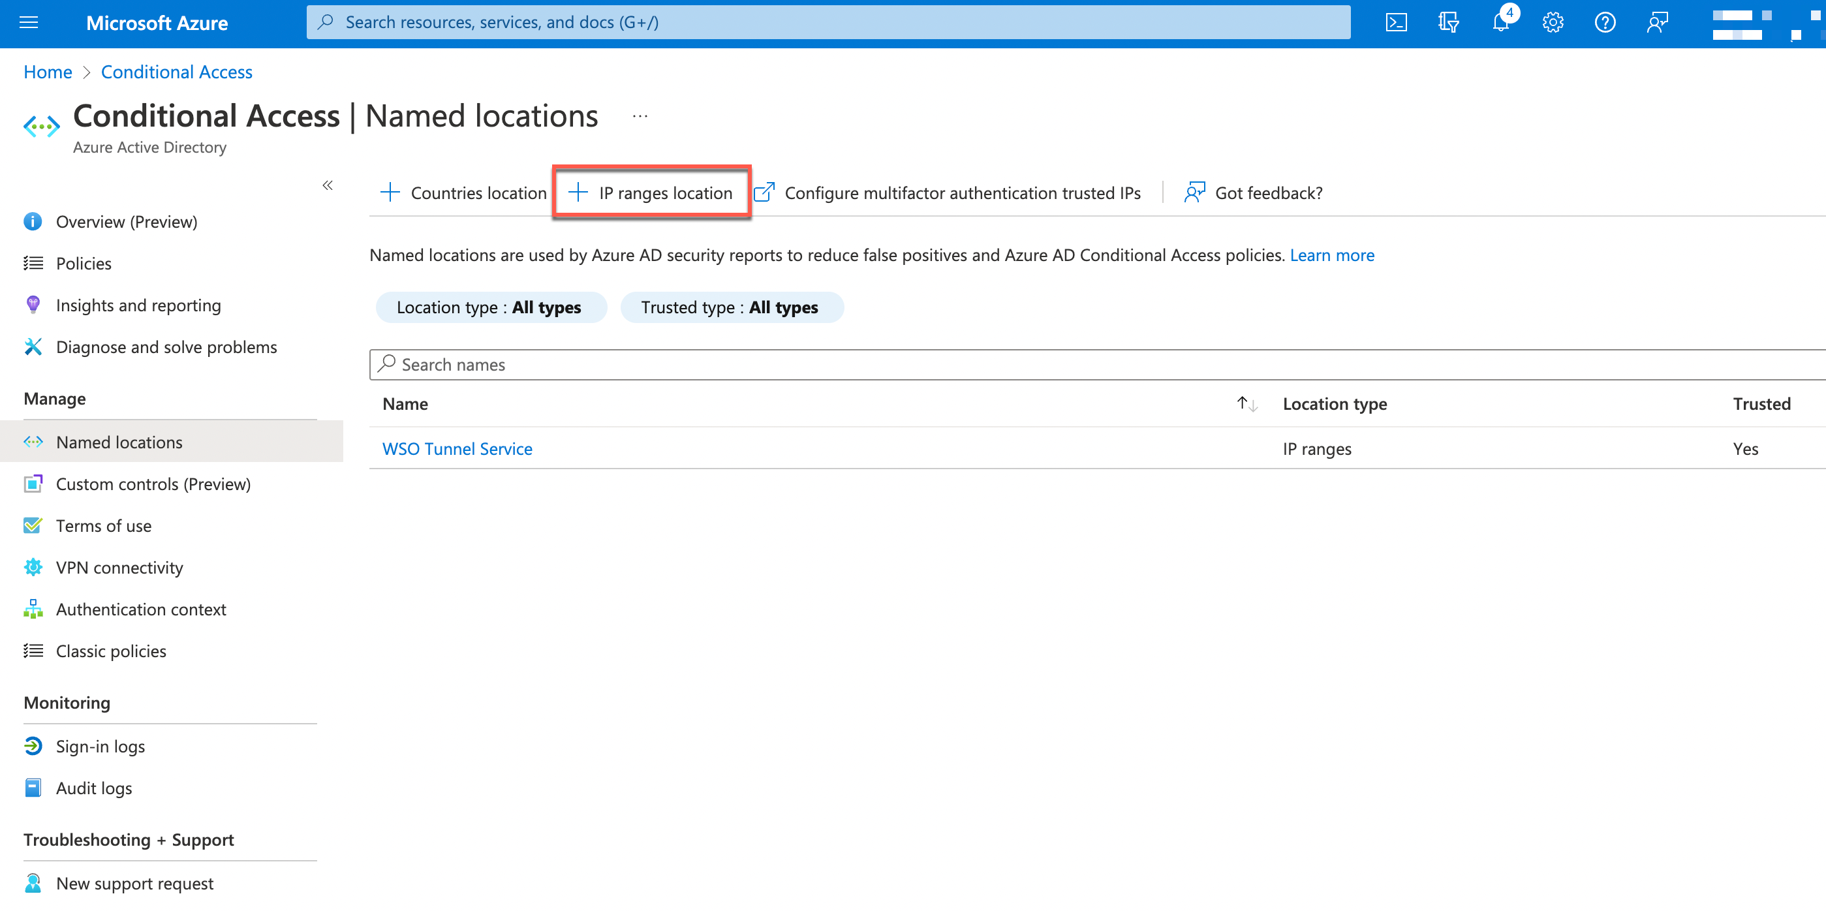The image size is (1826, 911).
Task: Open the help question mark icon
Action: tap(1605, 22)
